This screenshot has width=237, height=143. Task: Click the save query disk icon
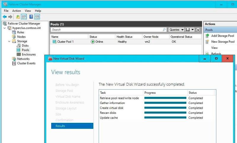point(188,30)
